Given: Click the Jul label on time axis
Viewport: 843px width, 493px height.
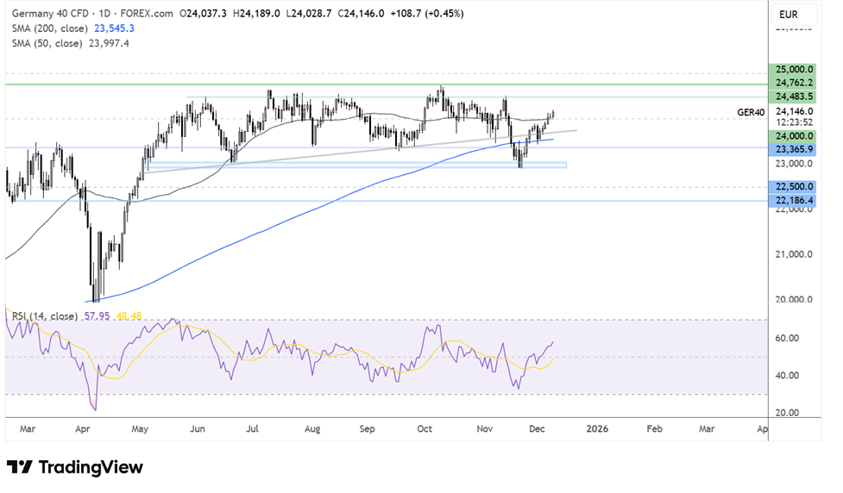Looking at the screenshot, I should (254, 428).
